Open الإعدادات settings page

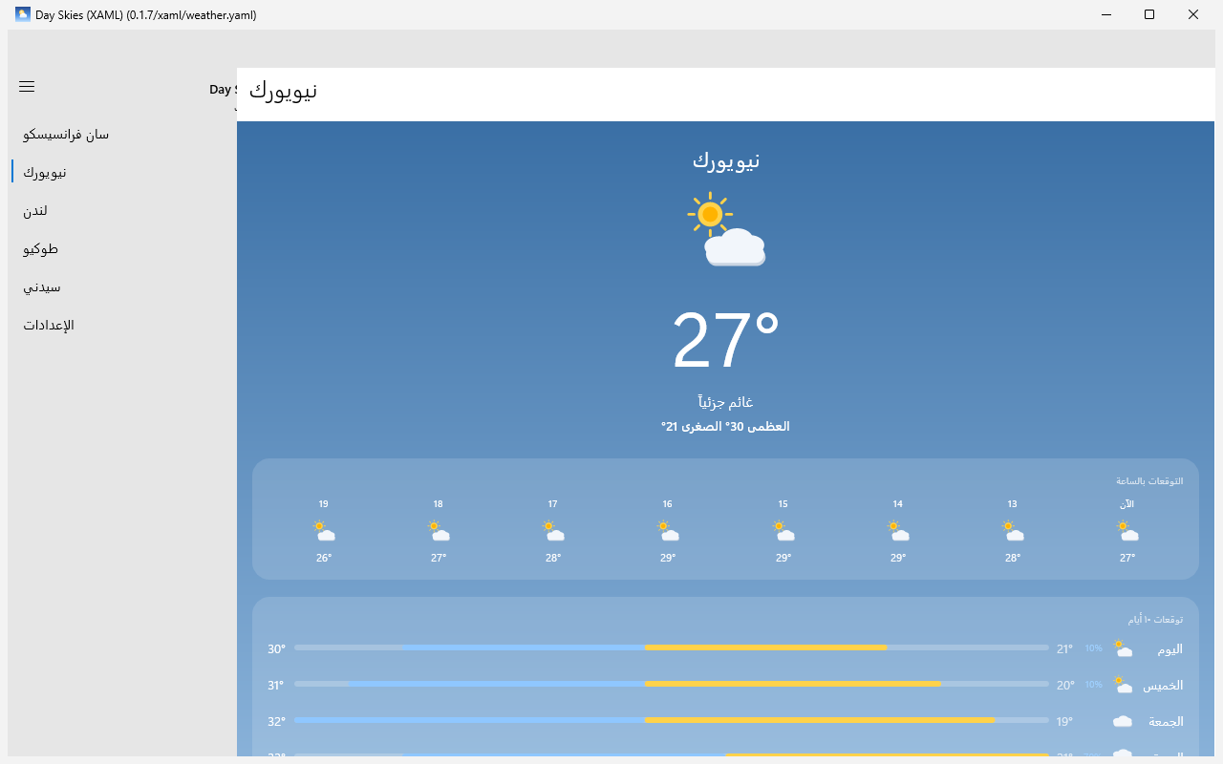tap(122, 326)
